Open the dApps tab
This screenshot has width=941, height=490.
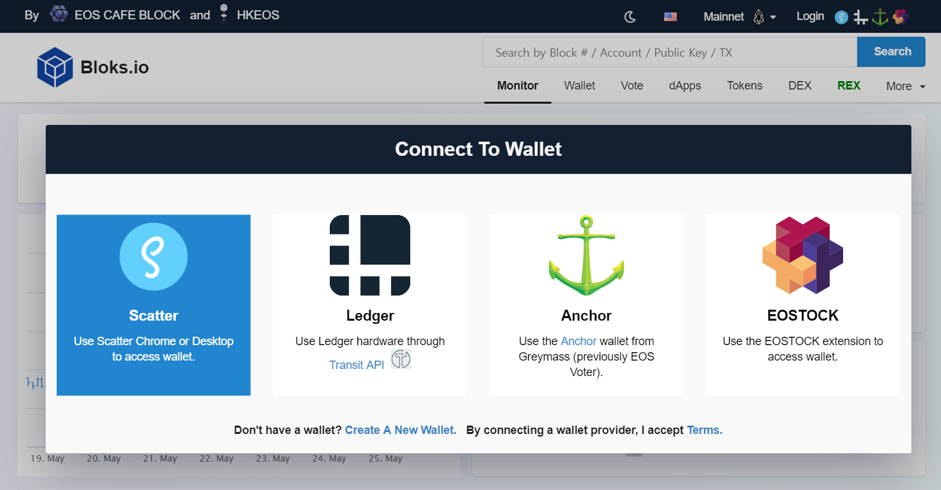(x=685, y=86)
